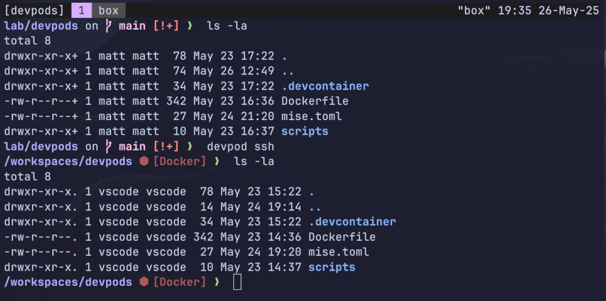
Task: Click the purple window number 1 badge in the tmux bar
Action: click(x=81, y=10)
